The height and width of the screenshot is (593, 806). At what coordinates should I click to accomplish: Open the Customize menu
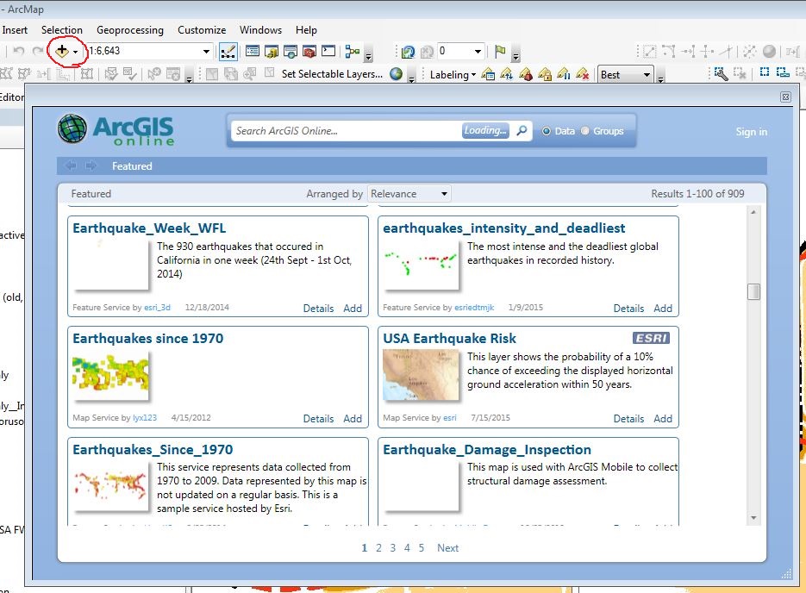pyautogui.click(x=202, y=30)
